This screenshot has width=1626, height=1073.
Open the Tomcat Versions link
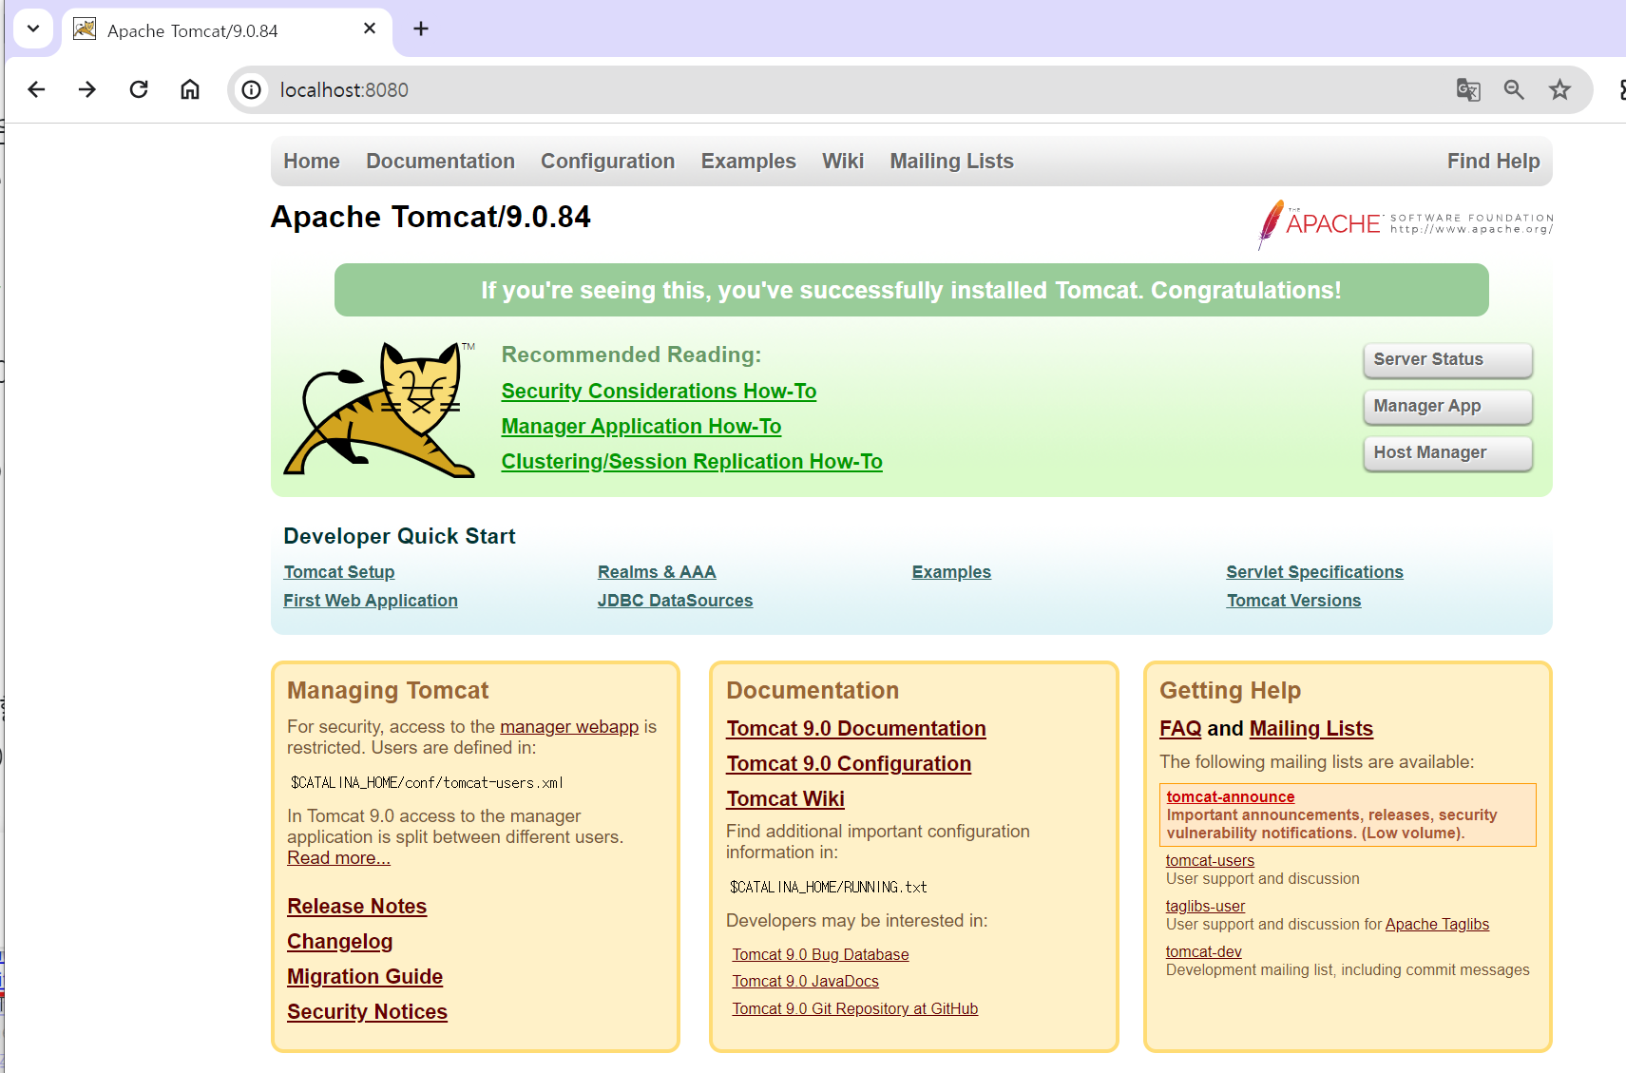1293,601
